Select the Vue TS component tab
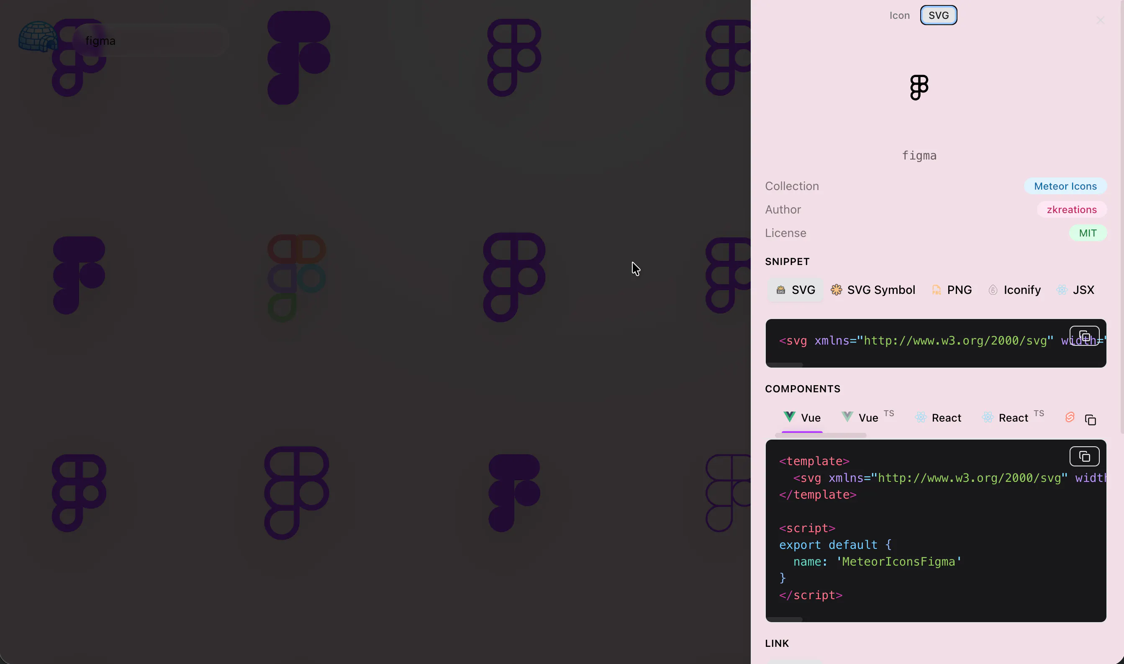 tap(867, 418)
